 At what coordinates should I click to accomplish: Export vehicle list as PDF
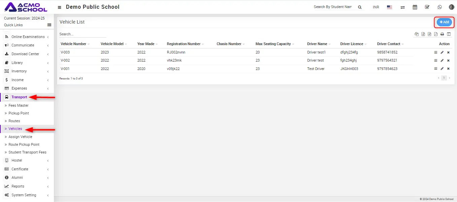click(x=436, y=34)
